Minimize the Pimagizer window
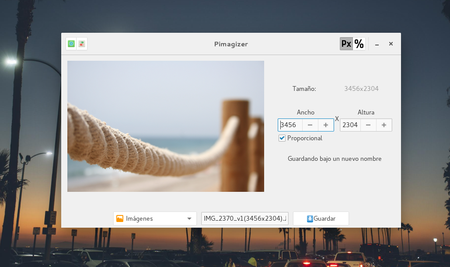Screen dimensions: 450x267 tap(377, 44)
